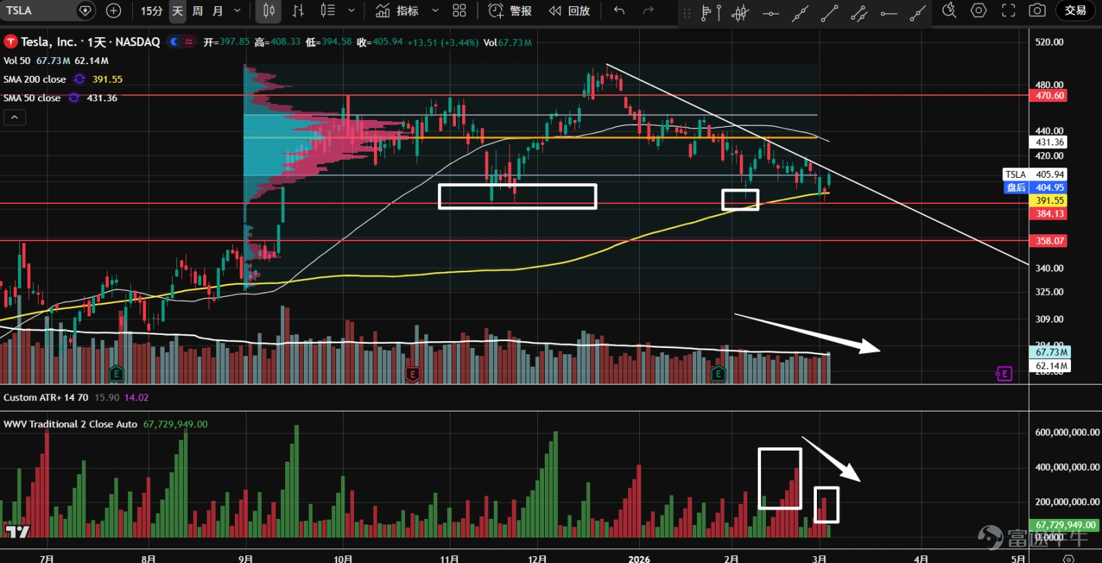Select the volume candles chart type icon
This screenshot has width=1102, height=563.
[328, 11]
